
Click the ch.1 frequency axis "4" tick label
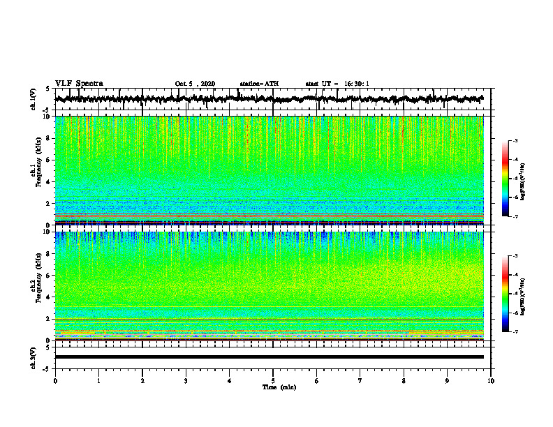click(48, 182)
